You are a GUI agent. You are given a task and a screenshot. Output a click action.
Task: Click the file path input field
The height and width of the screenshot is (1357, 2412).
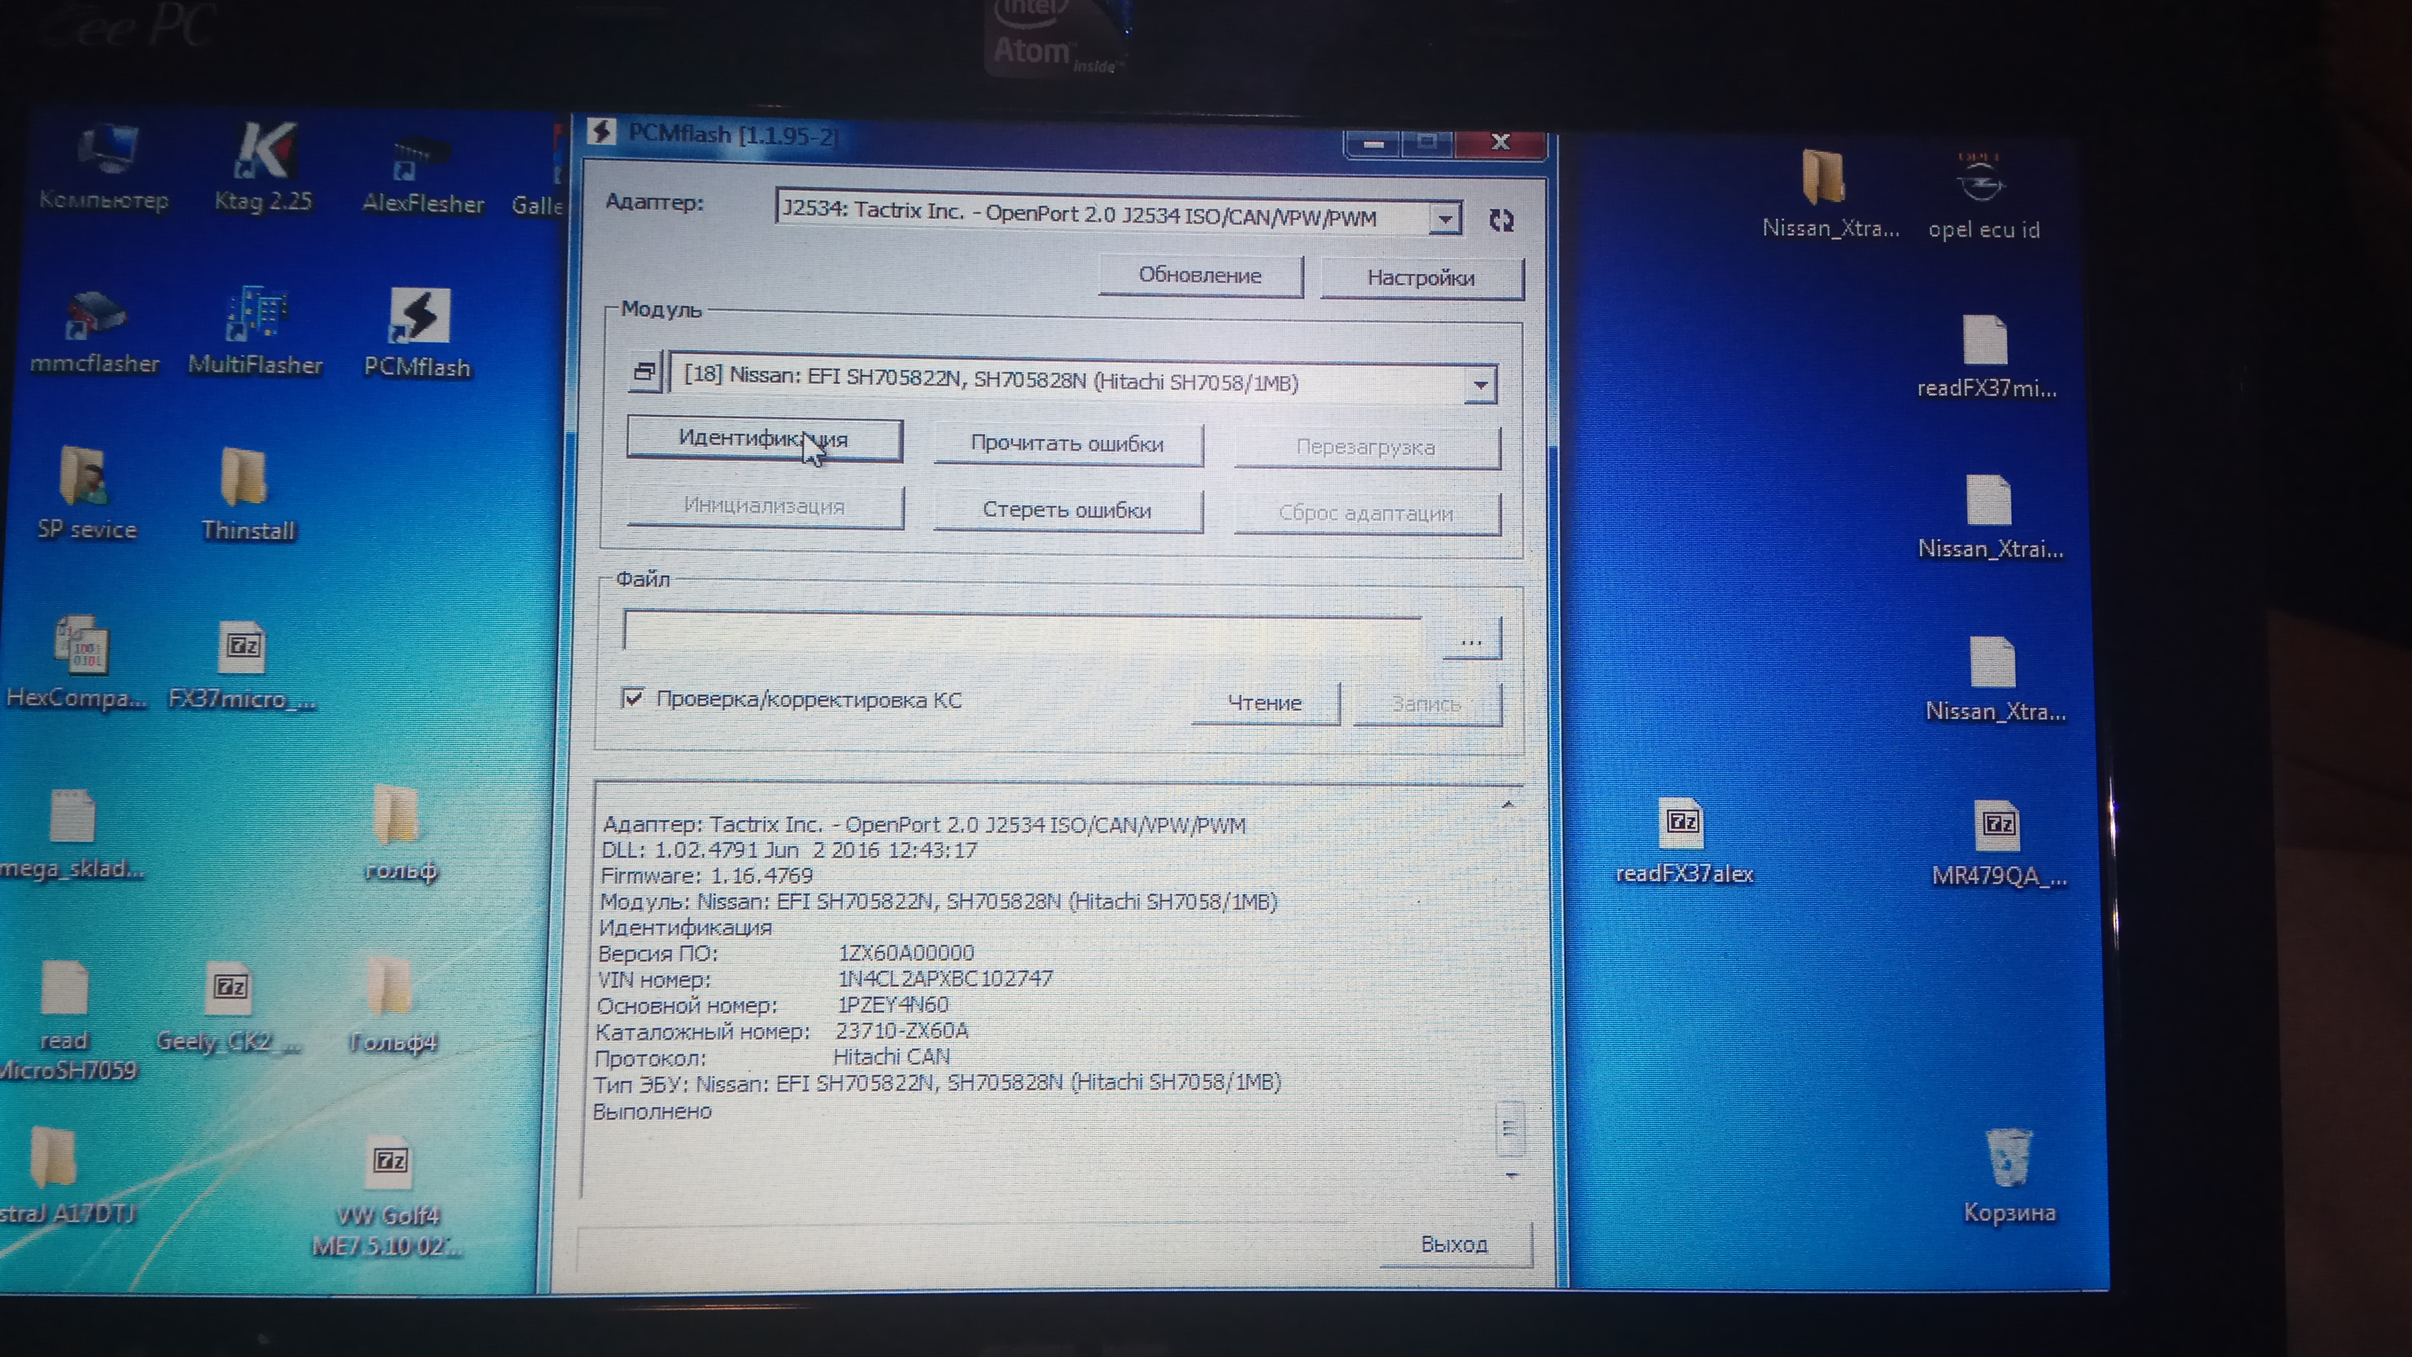coord(1023,634)
